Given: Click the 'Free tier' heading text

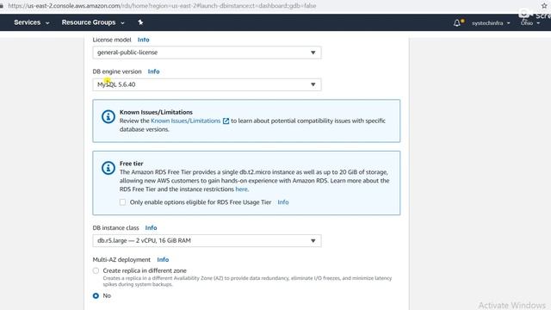Looking at the screenshot, I should 131,164.
